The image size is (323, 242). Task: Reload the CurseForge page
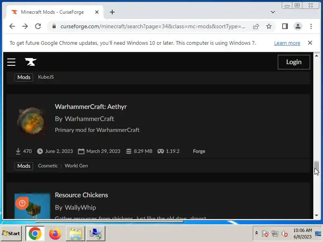click(38, 26)
